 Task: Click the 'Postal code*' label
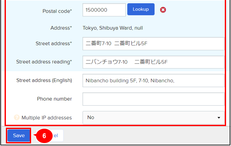(x=57, y=11)
